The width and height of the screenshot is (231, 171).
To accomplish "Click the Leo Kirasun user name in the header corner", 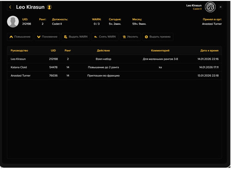I will [194, 6].
